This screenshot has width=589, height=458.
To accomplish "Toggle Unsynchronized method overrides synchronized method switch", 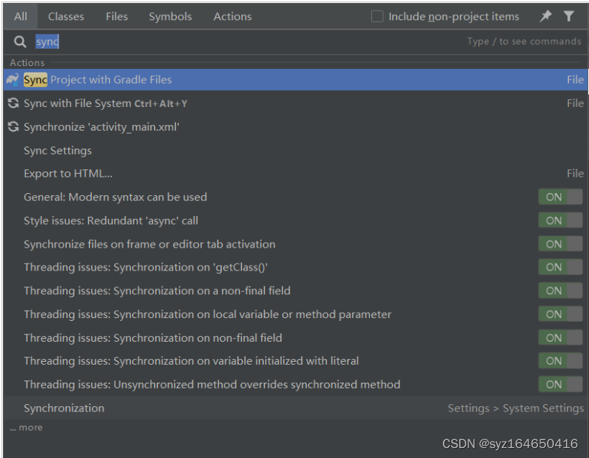I will coord(560,385).
